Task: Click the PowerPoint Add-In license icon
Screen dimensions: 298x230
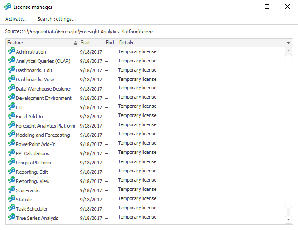Action: pyautogui.click(x=11, y=144)
